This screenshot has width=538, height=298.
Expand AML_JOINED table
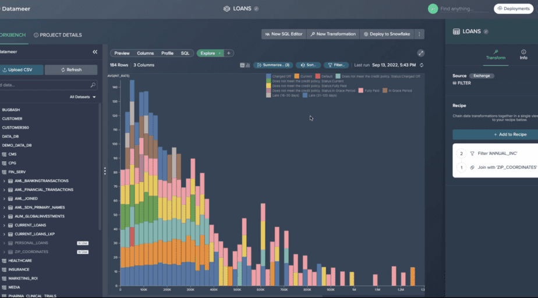click(x=4, y=198)
